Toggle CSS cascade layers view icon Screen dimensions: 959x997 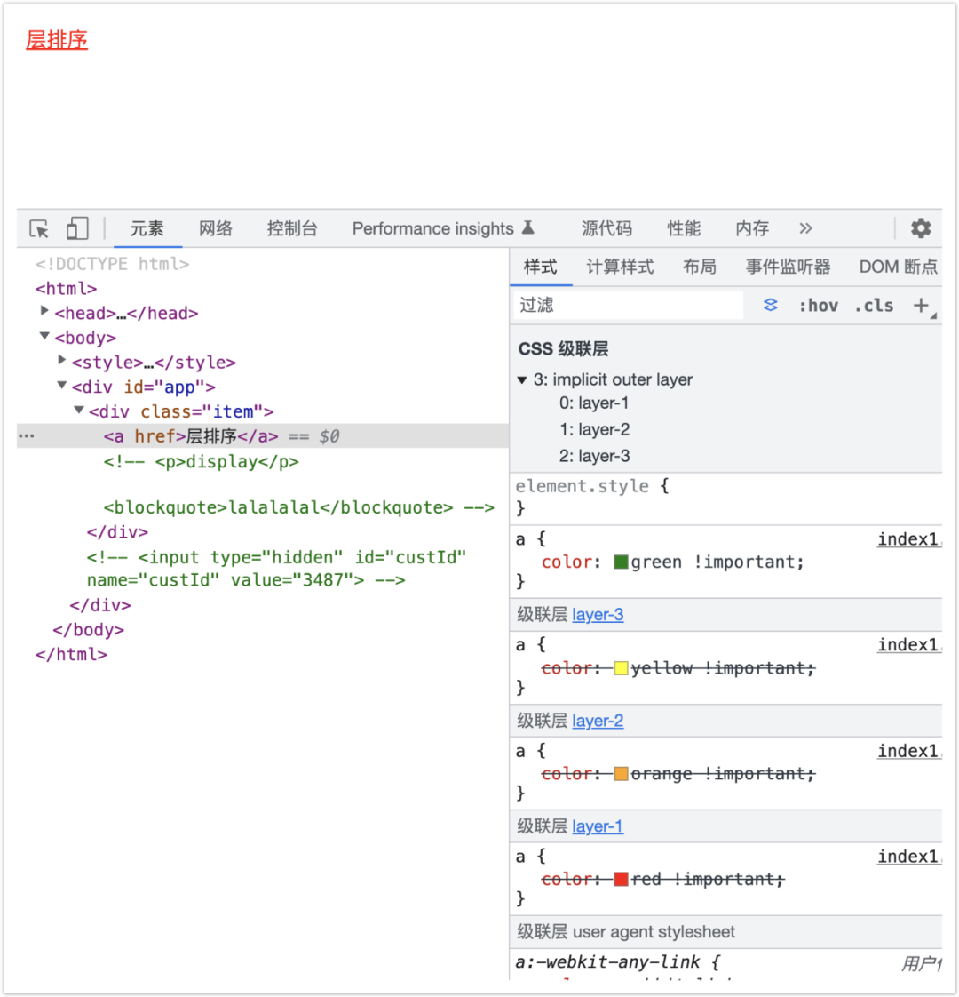770,305
